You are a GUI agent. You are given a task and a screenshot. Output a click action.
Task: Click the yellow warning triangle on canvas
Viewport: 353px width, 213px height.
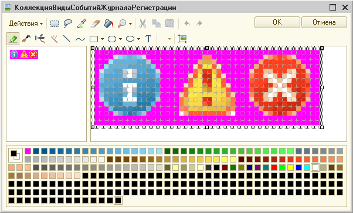(207, 85)
